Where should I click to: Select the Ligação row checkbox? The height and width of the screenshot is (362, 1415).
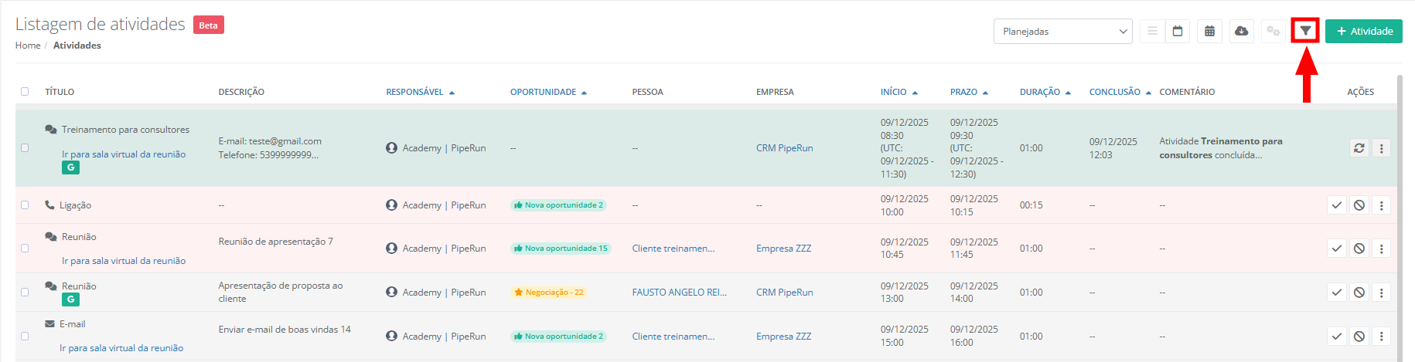click(x=25, y=205)
